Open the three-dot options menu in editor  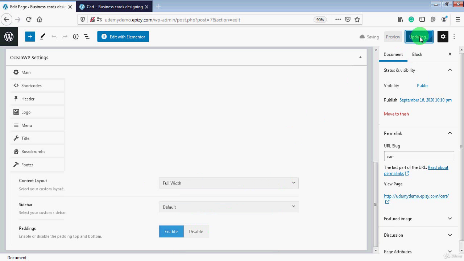tap(454, 37)
